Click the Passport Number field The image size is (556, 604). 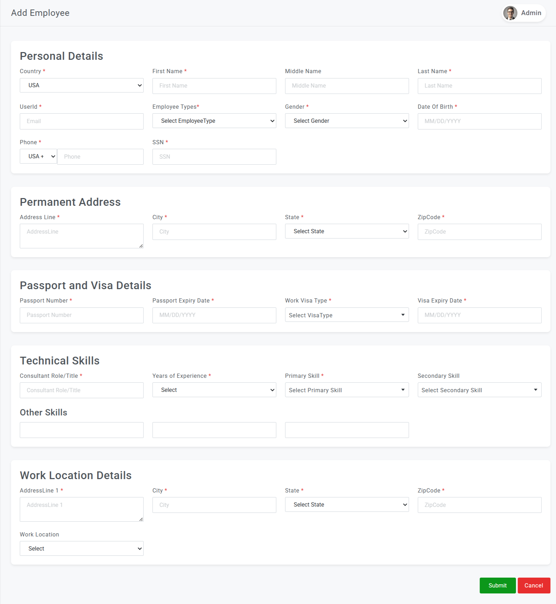click(81, 316)
